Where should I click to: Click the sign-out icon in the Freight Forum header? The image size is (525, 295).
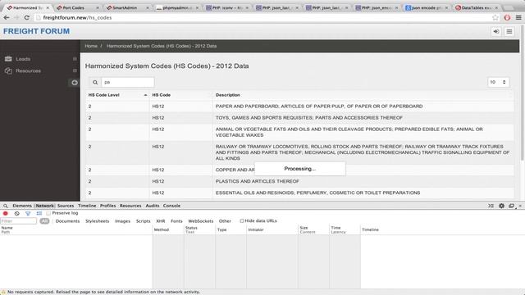click(x=496, y=31)
